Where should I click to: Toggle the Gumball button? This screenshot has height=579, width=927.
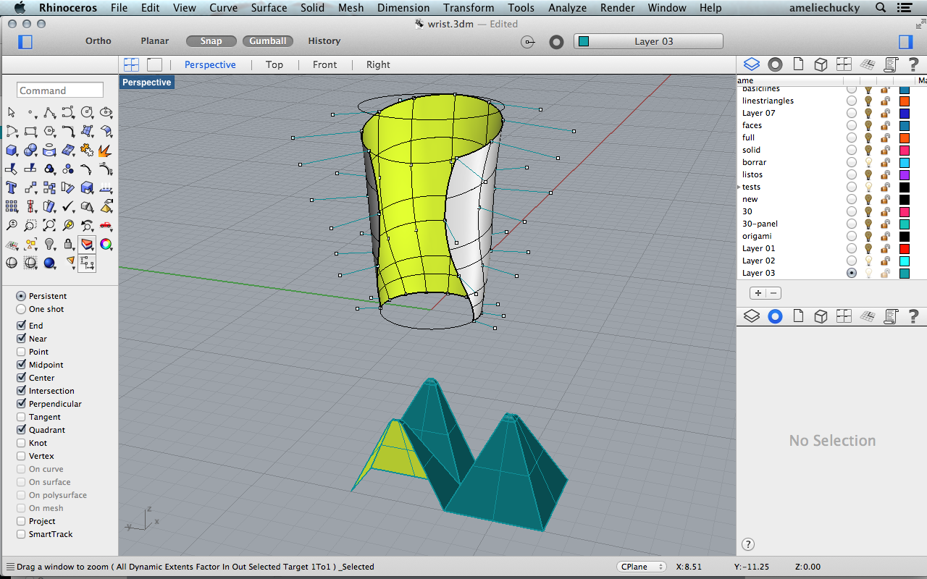(x=268, y=41)
